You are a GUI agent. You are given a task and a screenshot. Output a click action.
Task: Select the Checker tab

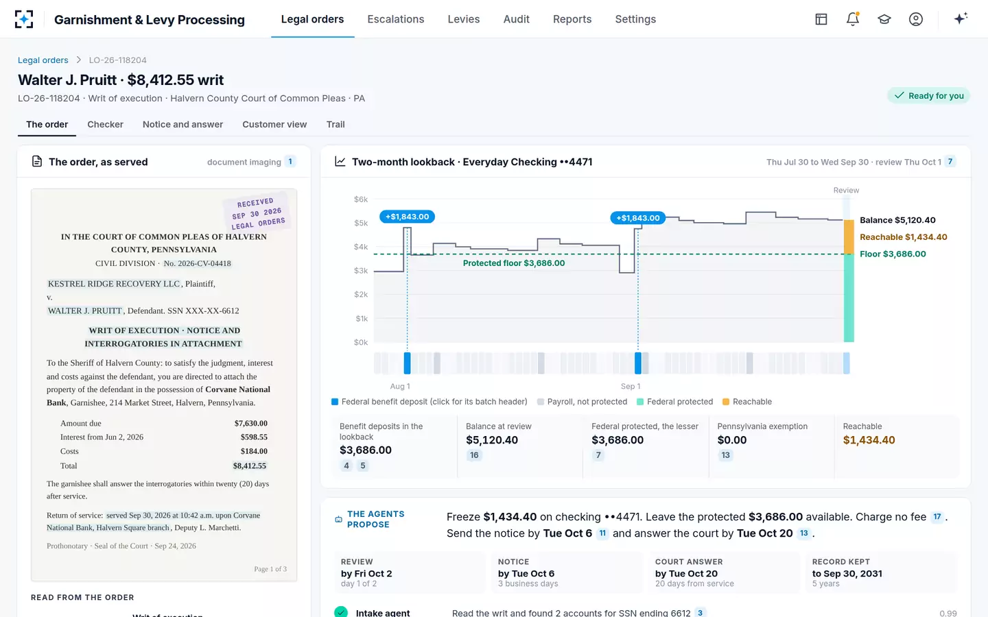coord(105,125)
